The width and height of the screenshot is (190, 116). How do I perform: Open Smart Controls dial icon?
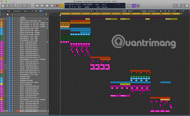(x=20, y=6)
